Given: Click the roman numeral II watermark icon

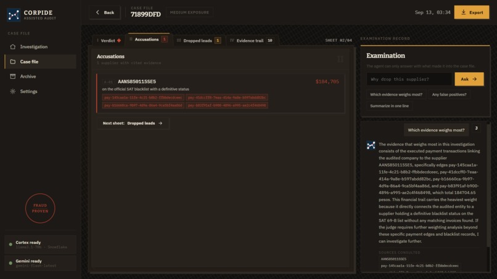Looking at the screenshot, I should pyautogui.click(x=340, y=59).
